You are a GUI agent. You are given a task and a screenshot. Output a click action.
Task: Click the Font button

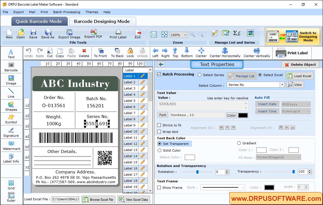point(163,115)
